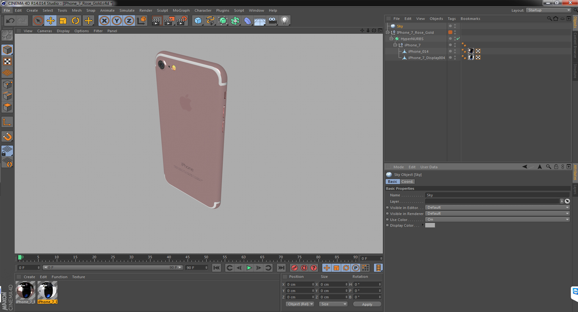
Task: Toggle Snap magnet icon
Action: 7,136
